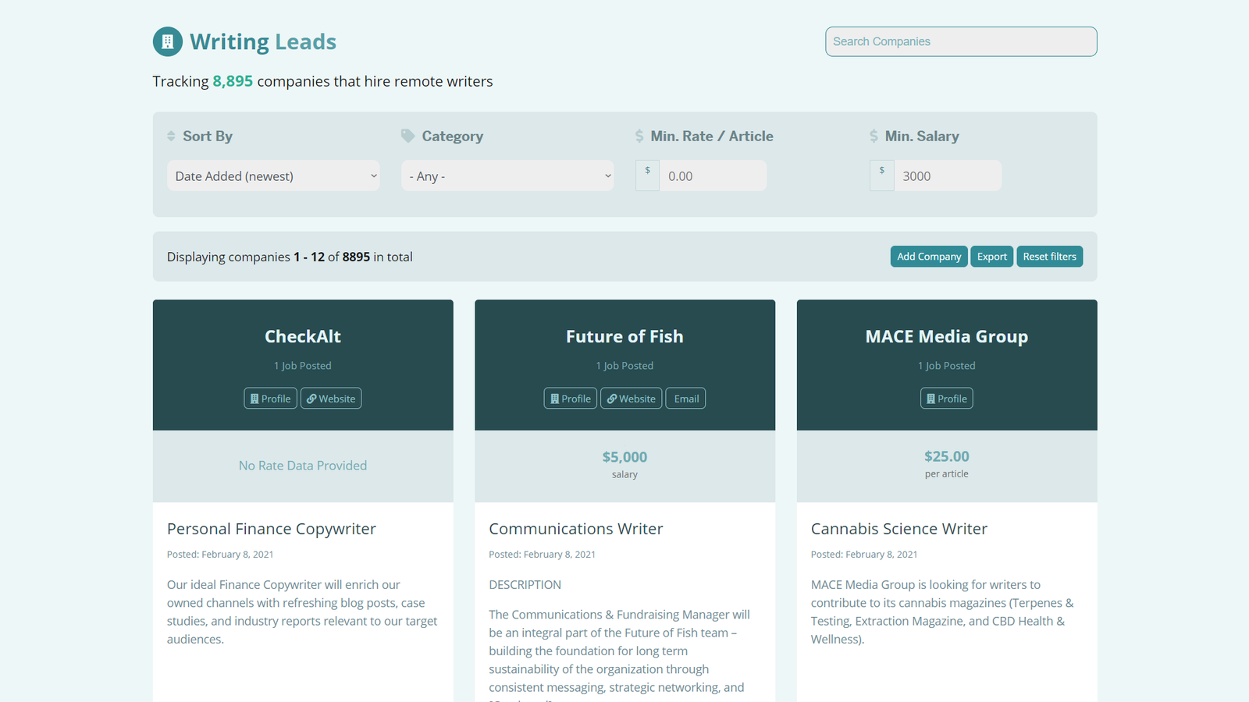Screen dimensions: 1249x702
Task: Click the dollar icon beside Min. Salary heading
Action: [874, 136]
